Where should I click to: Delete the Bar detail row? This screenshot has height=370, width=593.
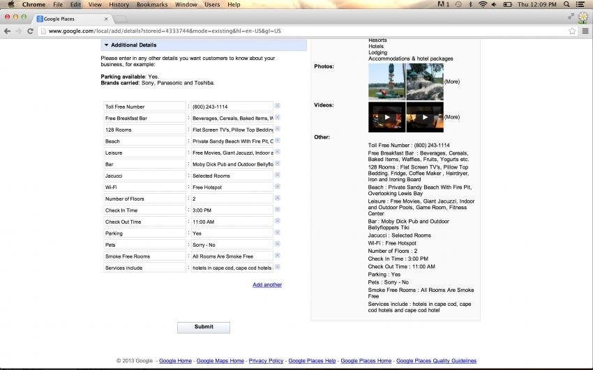coord(277,164)
